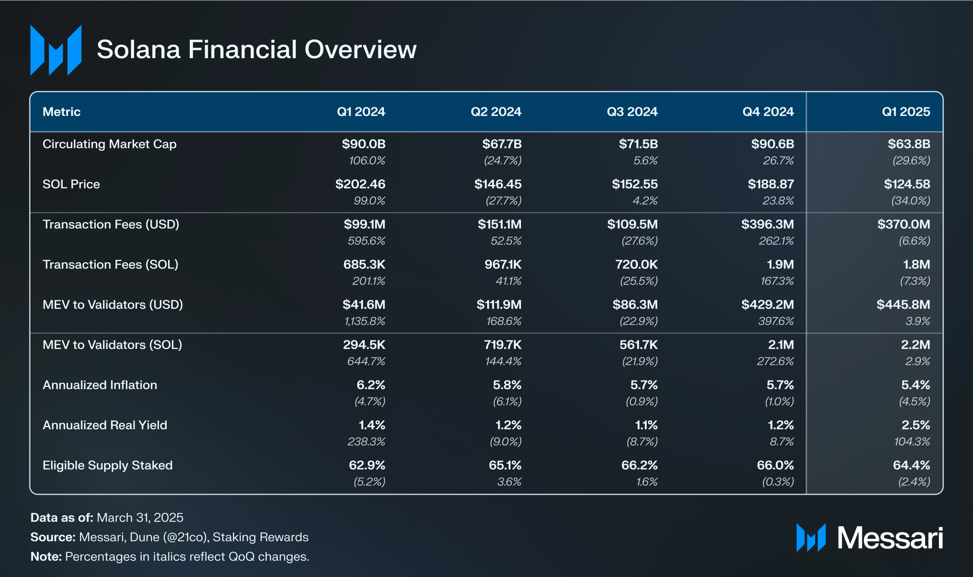Click the Messari brand logo at bottom right
This screenshot has width=973, height=577.
pos(869,538)
